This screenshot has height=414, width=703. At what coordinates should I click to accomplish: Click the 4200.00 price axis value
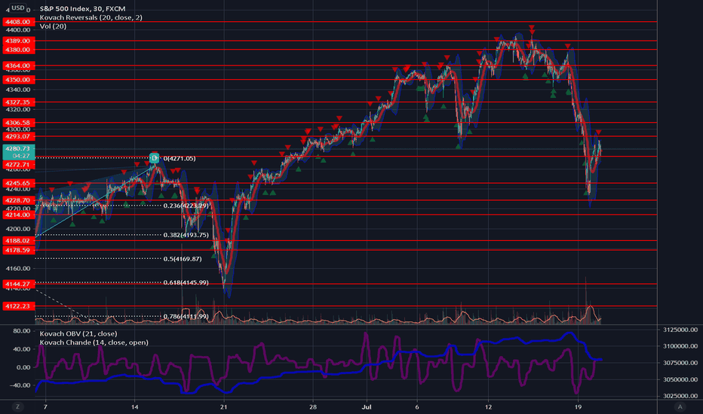[x=18, y=229]
